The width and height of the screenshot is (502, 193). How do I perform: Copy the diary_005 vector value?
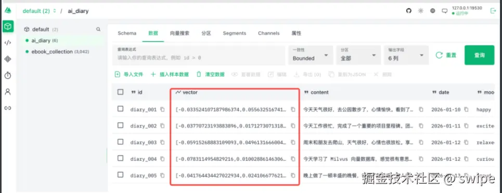(x=293, y=175)
